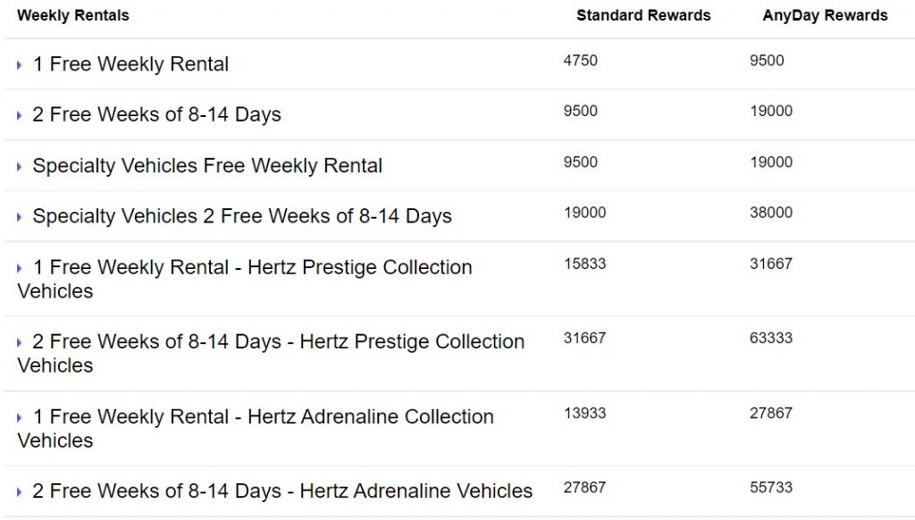
Task: Click triangle next to Specialty Vehicles Free Weekly Rental
Action: 19,167
